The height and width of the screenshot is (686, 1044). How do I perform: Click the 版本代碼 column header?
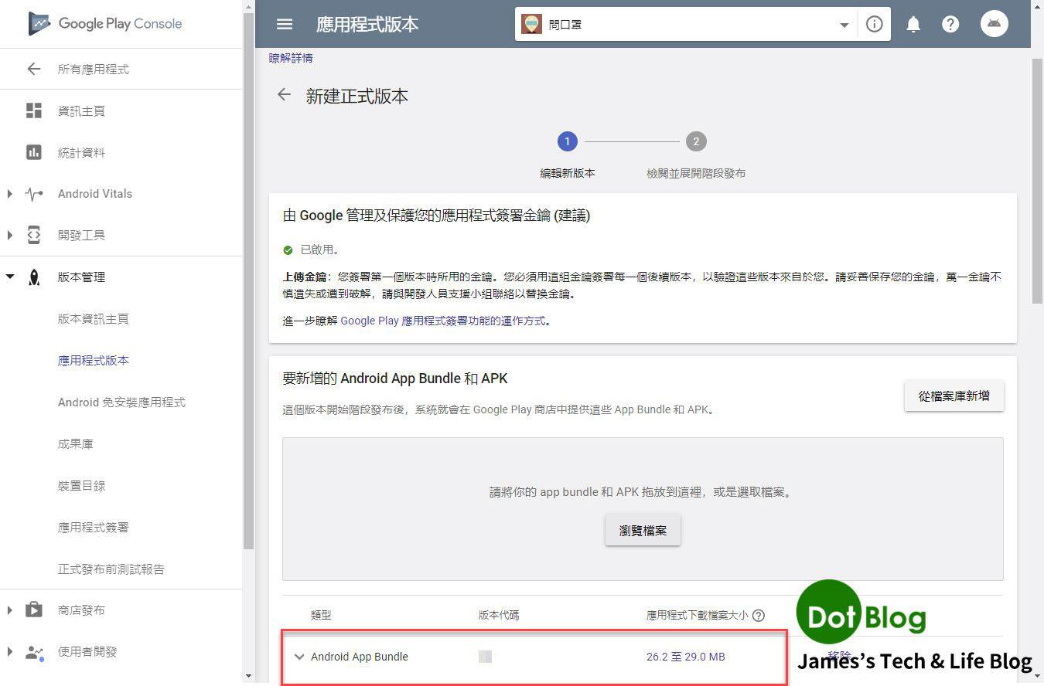[x=499, y=616]
